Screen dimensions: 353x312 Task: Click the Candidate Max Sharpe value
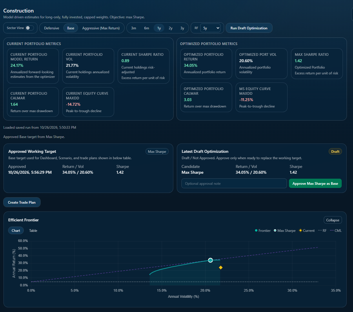tap(192, 173)
